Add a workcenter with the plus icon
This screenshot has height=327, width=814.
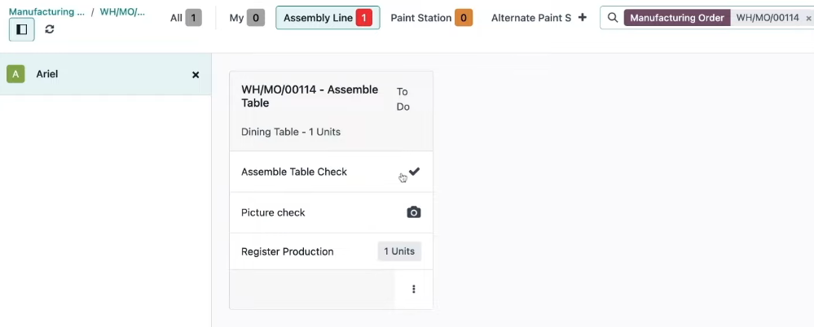[583, 18]
